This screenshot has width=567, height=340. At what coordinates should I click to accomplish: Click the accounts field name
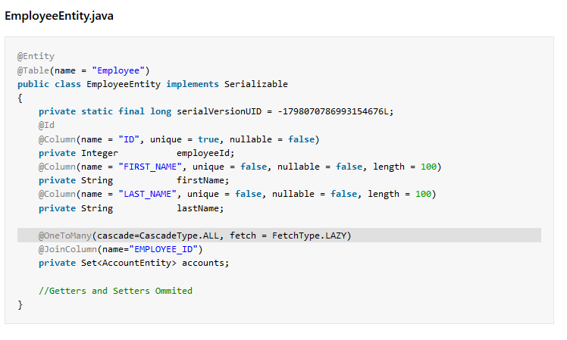[x=203, y=263]
